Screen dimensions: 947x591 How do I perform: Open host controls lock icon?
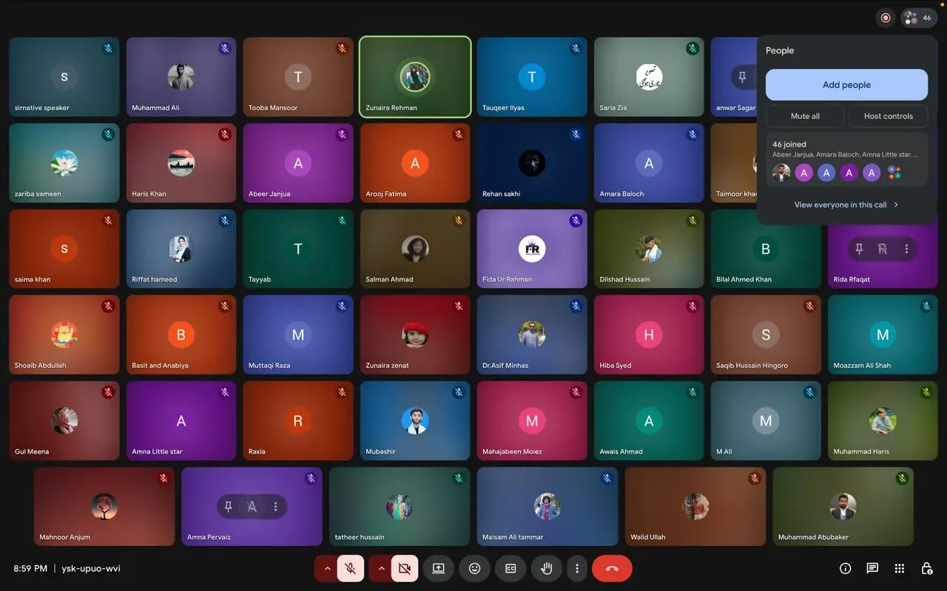point(926,568)
